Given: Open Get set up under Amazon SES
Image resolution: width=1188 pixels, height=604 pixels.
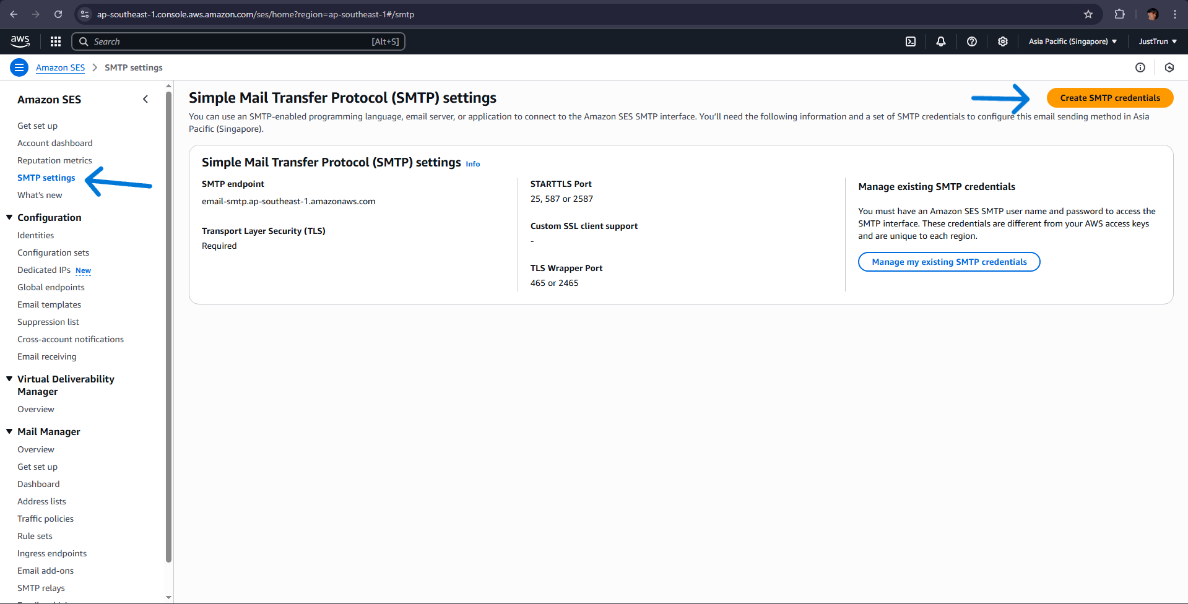Looking at the screenshot, I should tap(37, 126).
